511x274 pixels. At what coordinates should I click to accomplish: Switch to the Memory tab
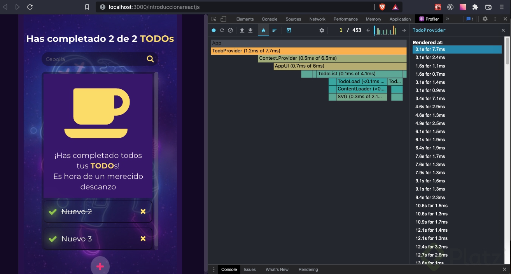tap(373, 19)
